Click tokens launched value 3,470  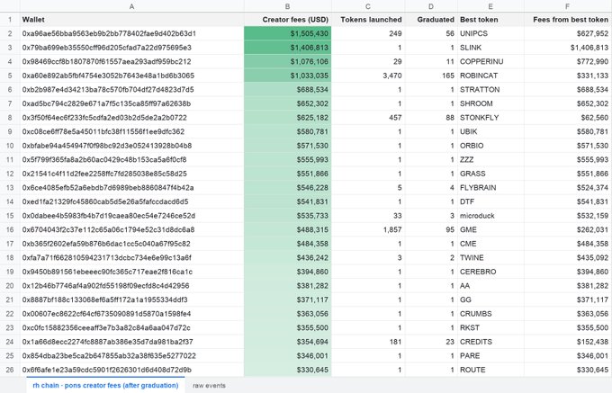pos(368,76)
